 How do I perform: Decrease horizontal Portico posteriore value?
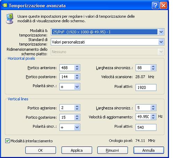tap(77, 78)
